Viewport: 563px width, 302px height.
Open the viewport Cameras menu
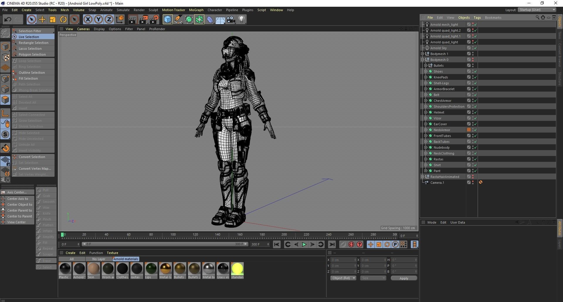click(x=83, y=29)
